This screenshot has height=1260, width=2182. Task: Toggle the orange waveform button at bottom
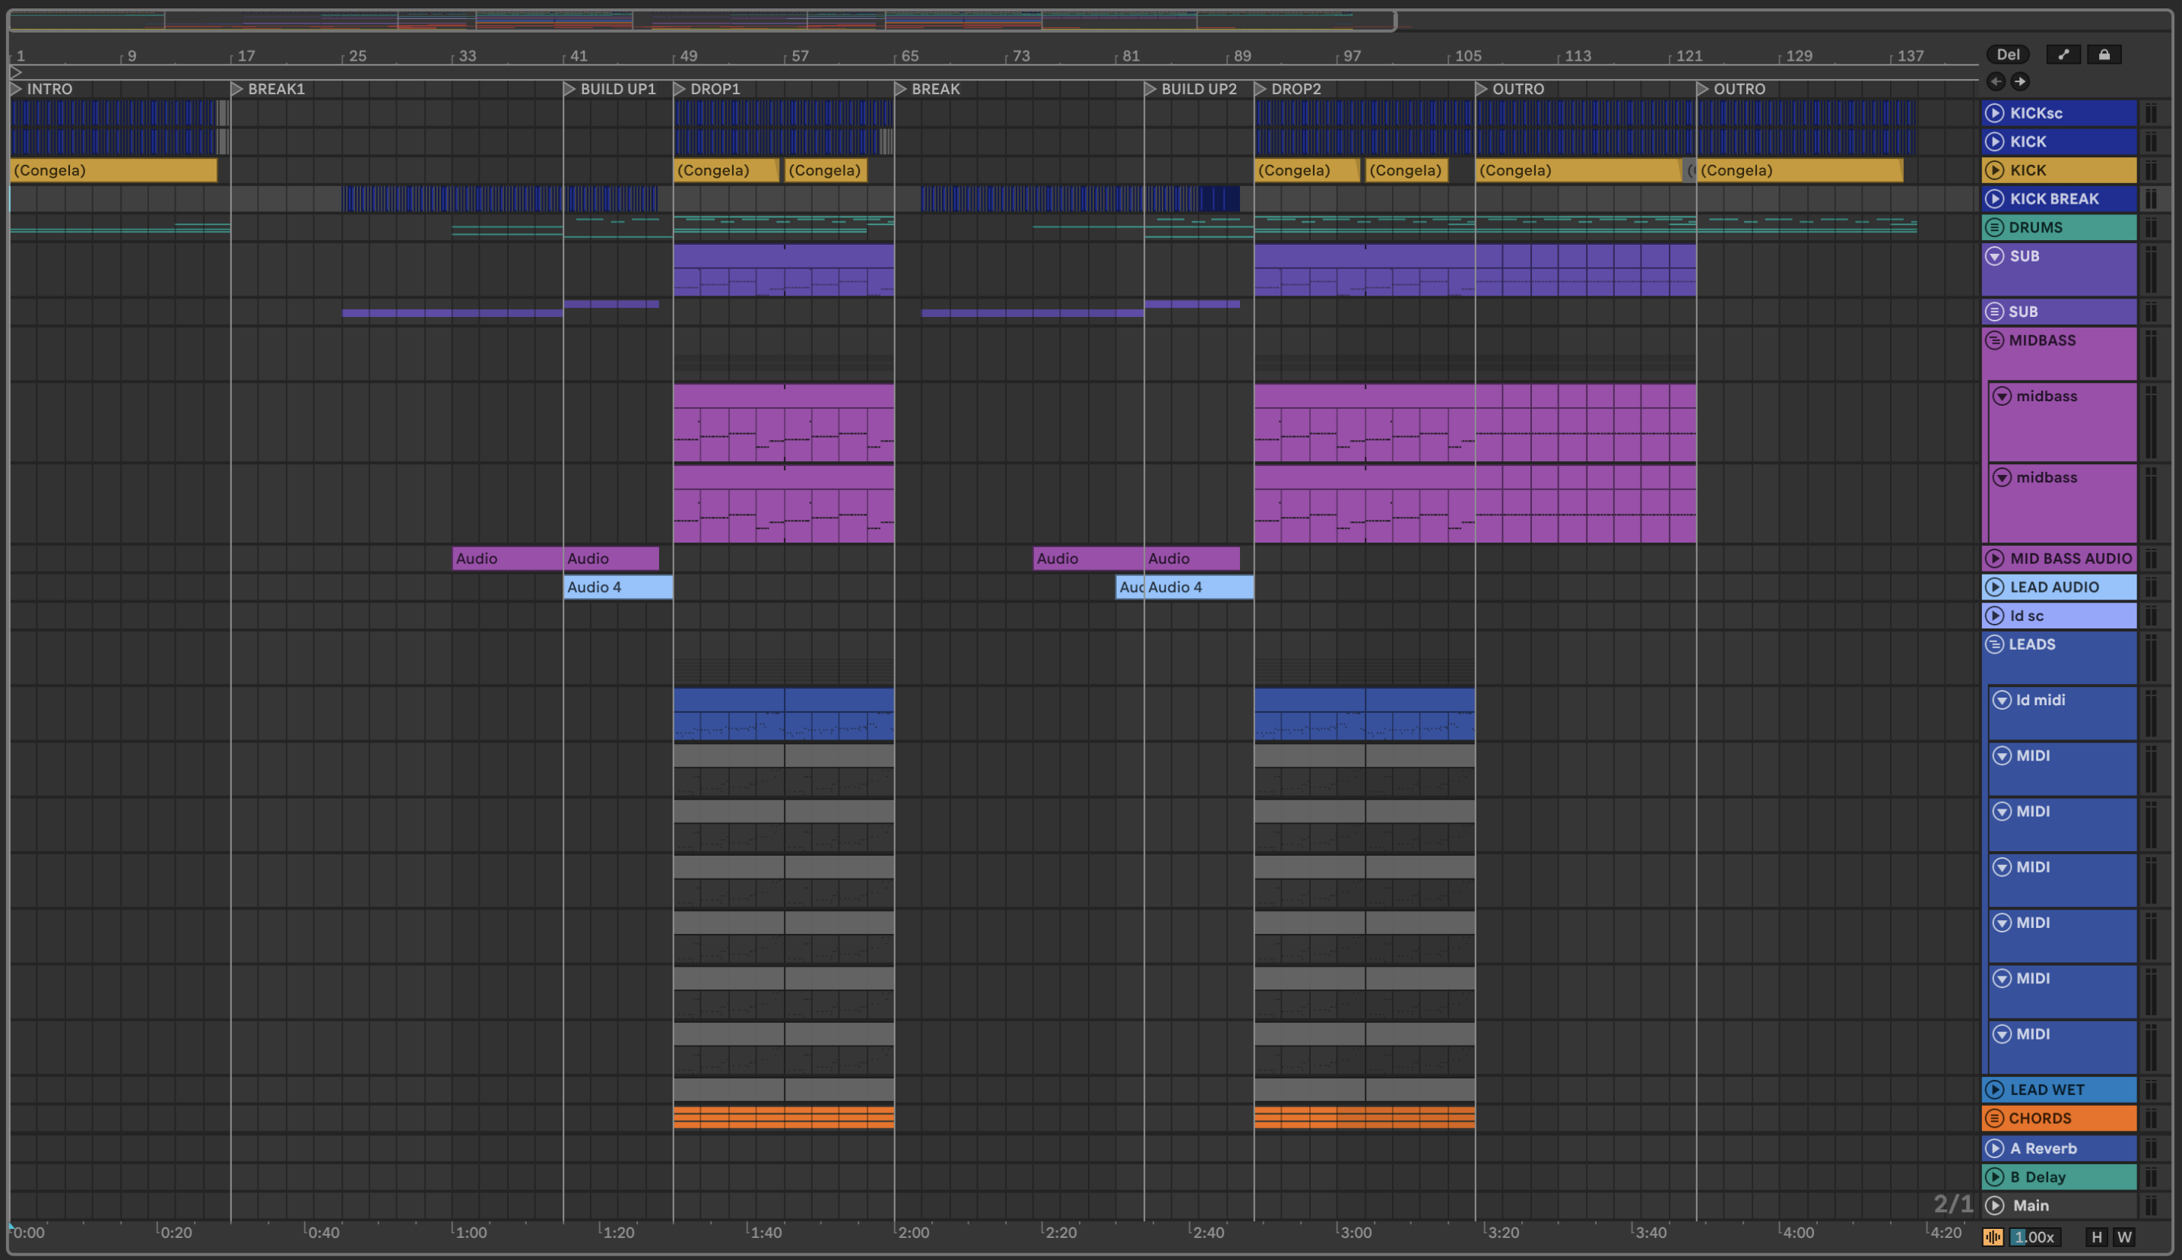point(1993,1237)
